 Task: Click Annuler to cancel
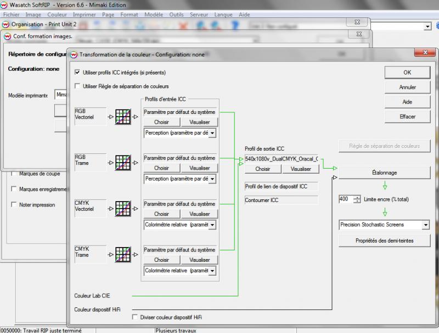coord(407,87)
